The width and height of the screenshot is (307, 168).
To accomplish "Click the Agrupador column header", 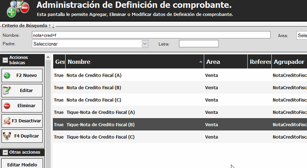I will coord(289,62).
